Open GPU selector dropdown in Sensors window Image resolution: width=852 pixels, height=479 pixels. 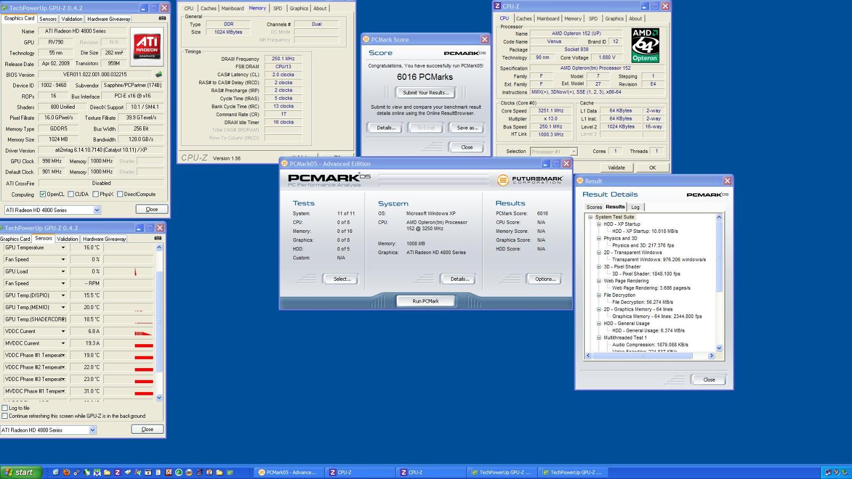(x=92, y=430)
